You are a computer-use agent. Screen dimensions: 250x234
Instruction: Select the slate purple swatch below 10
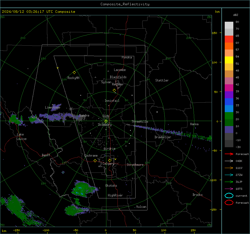pos(229,129)
